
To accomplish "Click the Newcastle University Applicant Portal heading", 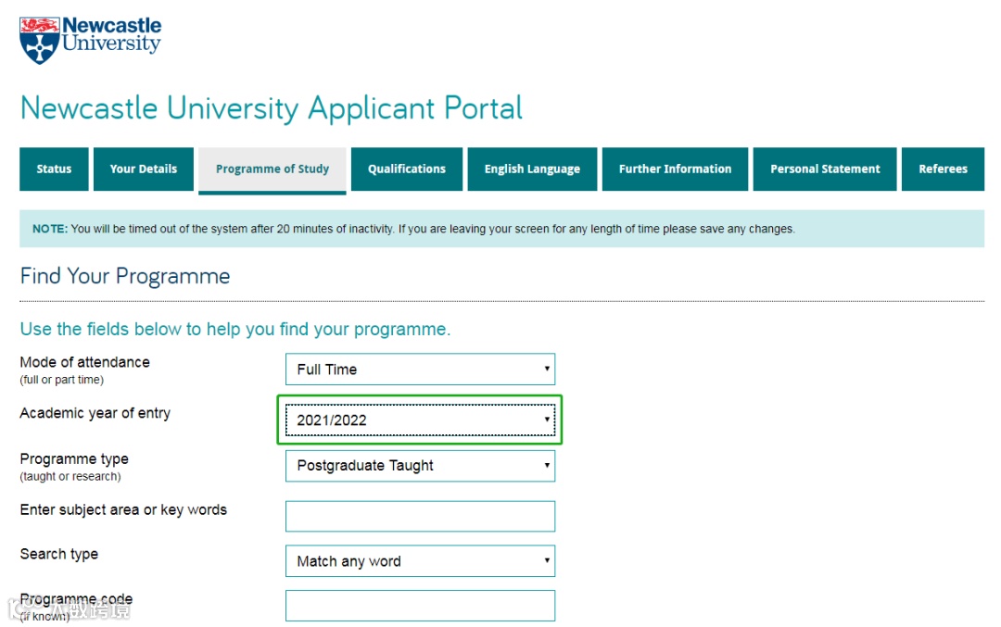I will coord(272,108).
